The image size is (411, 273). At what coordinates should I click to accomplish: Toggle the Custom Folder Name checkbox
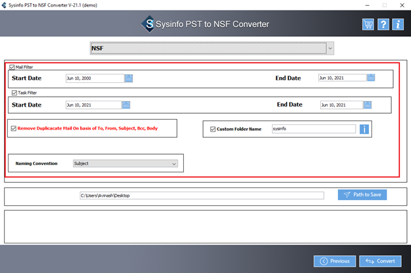pyautogui.click(x=213, y=129)
